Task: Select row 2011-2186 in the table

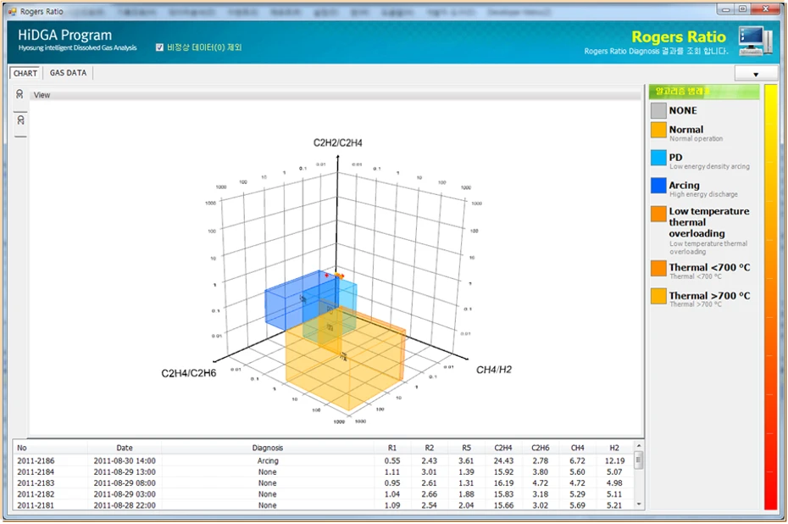Action: click(324, 460)
